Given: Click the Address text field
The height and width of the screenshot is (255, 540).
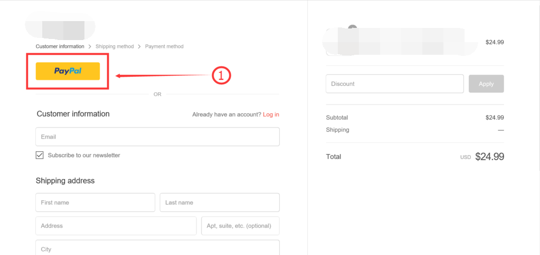Looking at the screenshot, I should [x=116, y=226].
